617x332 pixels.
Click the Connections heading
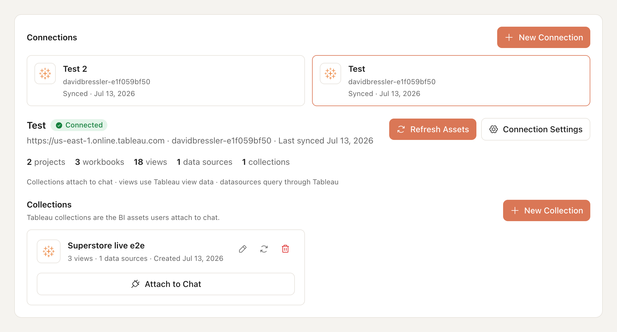(52, 37)
